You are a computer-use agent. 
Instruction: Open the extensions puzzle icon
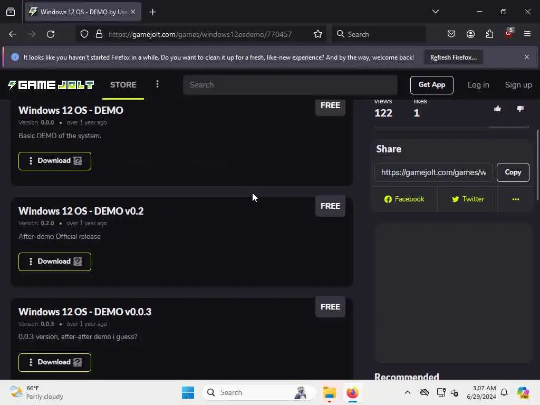pos(489,34)
